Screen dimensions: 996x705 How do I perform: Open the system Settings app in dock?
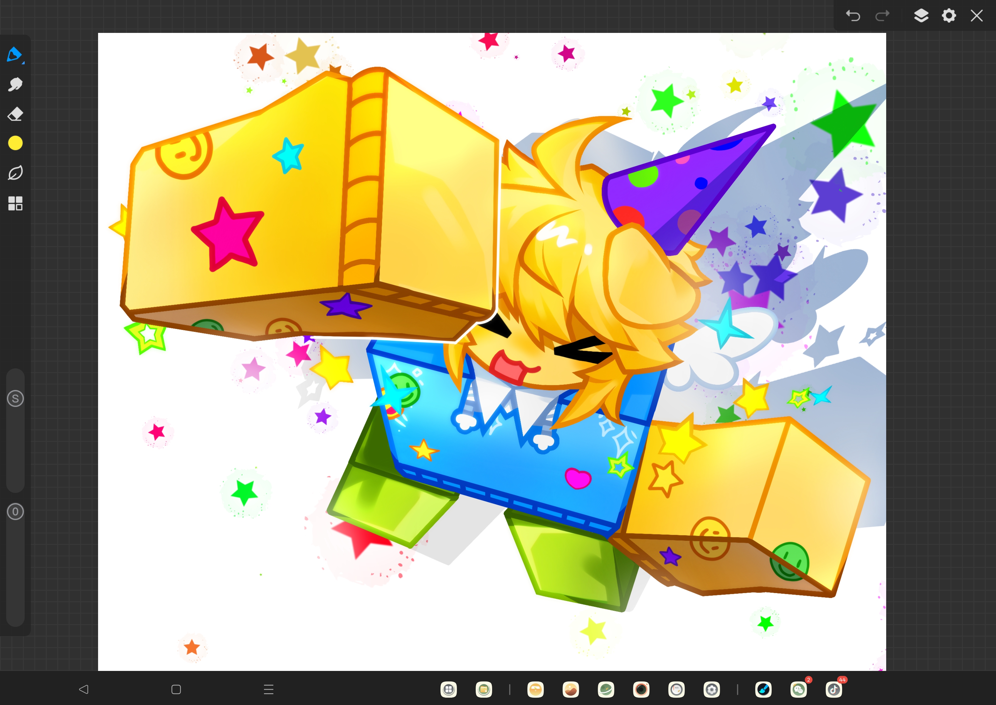pos(711,689)
